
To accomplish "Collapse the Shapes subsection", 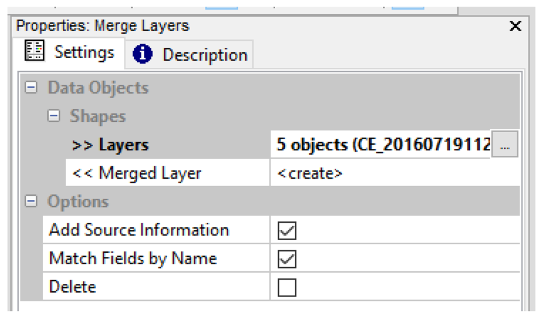I will (x=54, y=117).
